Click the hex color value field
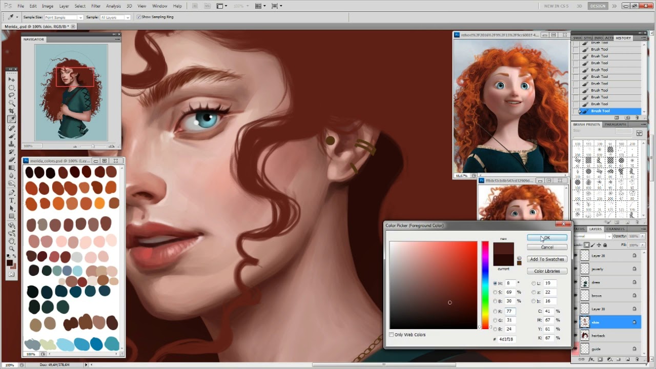 point(507,339)
